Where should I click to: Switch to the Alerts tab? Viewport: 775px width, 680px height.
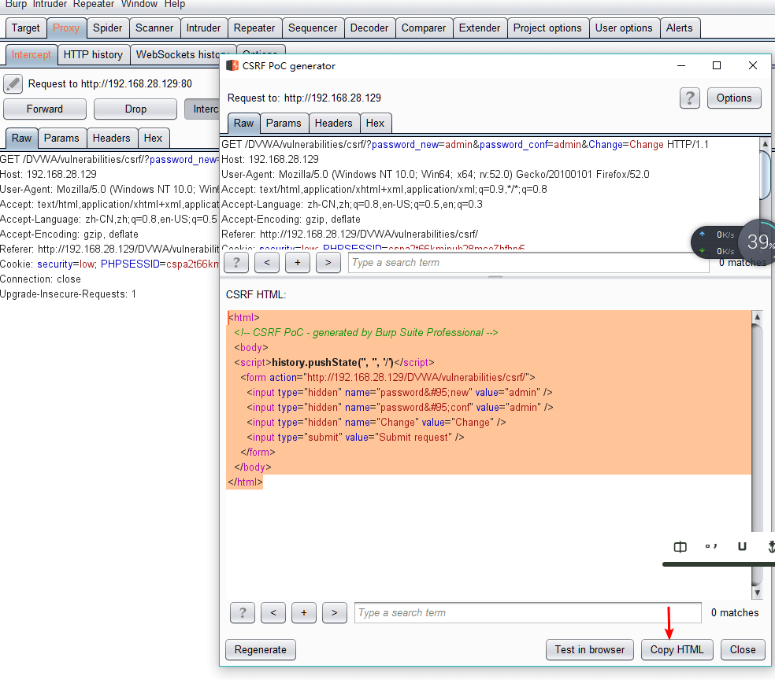coord(680,28)
